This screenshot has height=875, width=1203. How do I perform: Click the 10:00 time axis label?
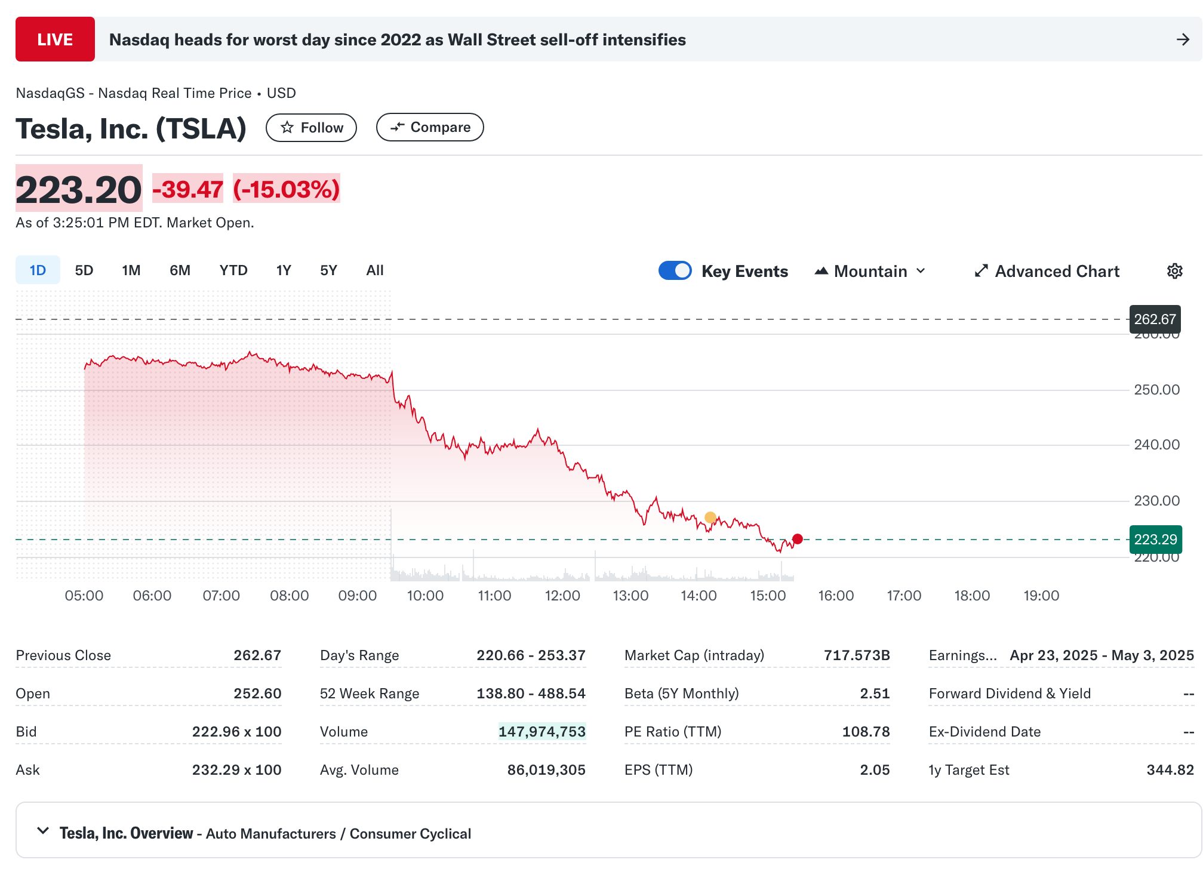tap(425, 596)
